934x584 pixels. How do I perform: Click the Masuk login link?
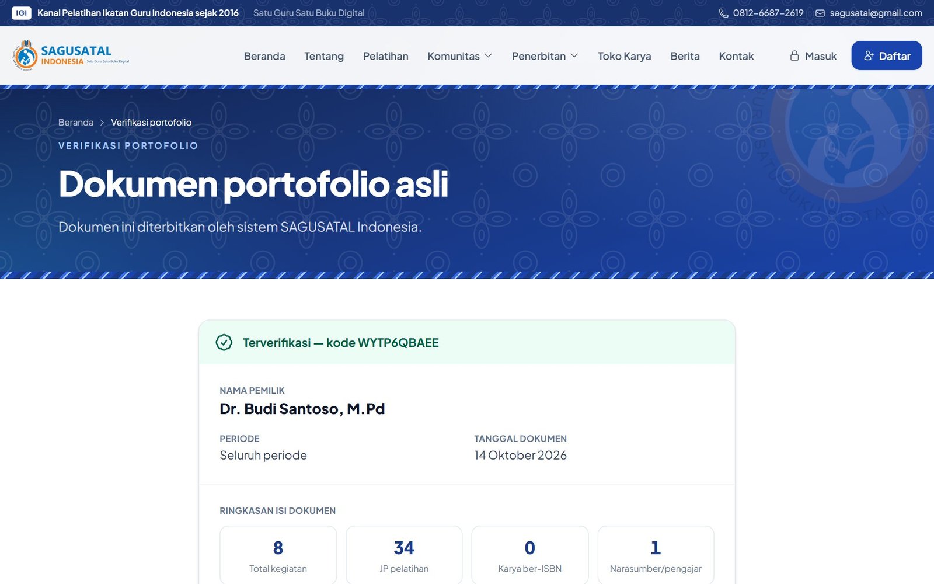click(x=813, y=56)
